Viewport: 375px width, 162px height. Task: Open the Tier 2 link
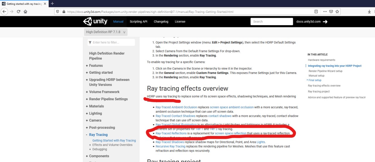click(214, 129)
